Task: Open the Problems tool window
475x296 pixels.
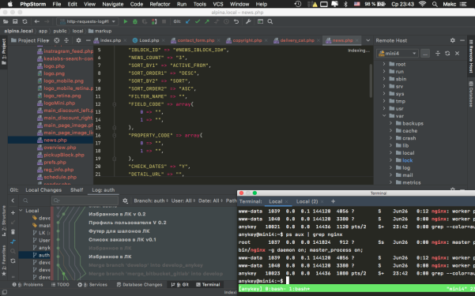Action: coord(28,284)
